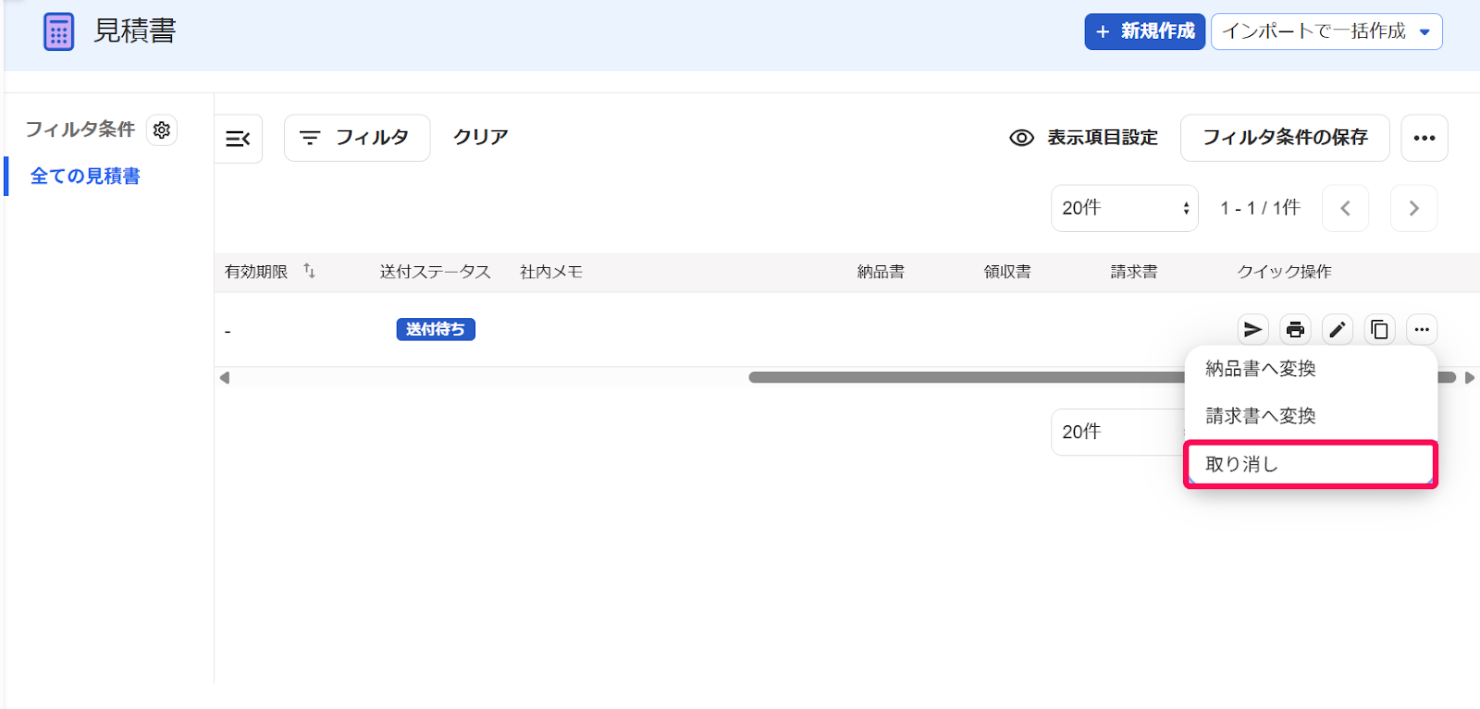Sort by 有効期限 using the sort arrows
Viewport: 1480px width, 709px height.
click(310, 271)
